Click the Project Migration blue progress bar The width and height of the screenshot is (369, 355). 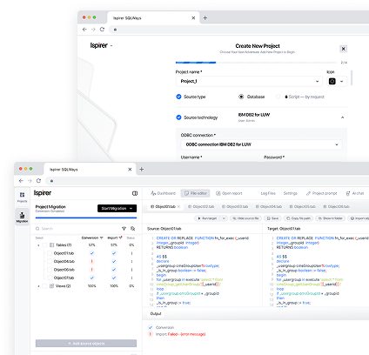coord(86,218)
